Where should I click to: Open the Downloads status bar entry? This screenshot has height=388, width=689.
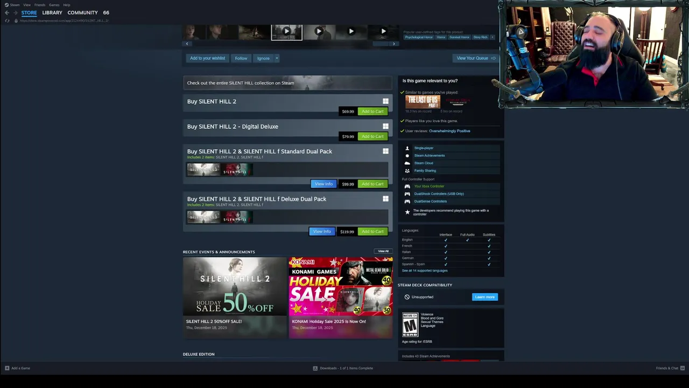343,368
